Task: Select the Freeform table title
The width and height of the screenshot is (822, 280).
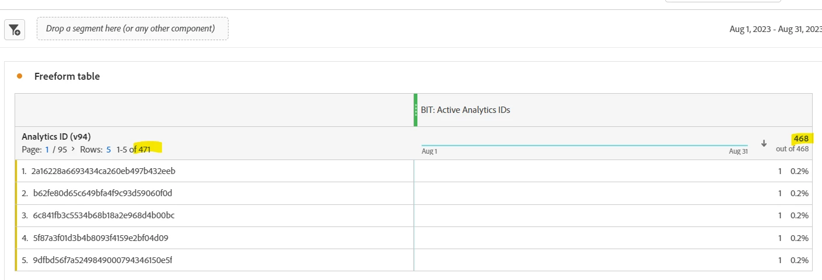Action: (x=67, y=76)
